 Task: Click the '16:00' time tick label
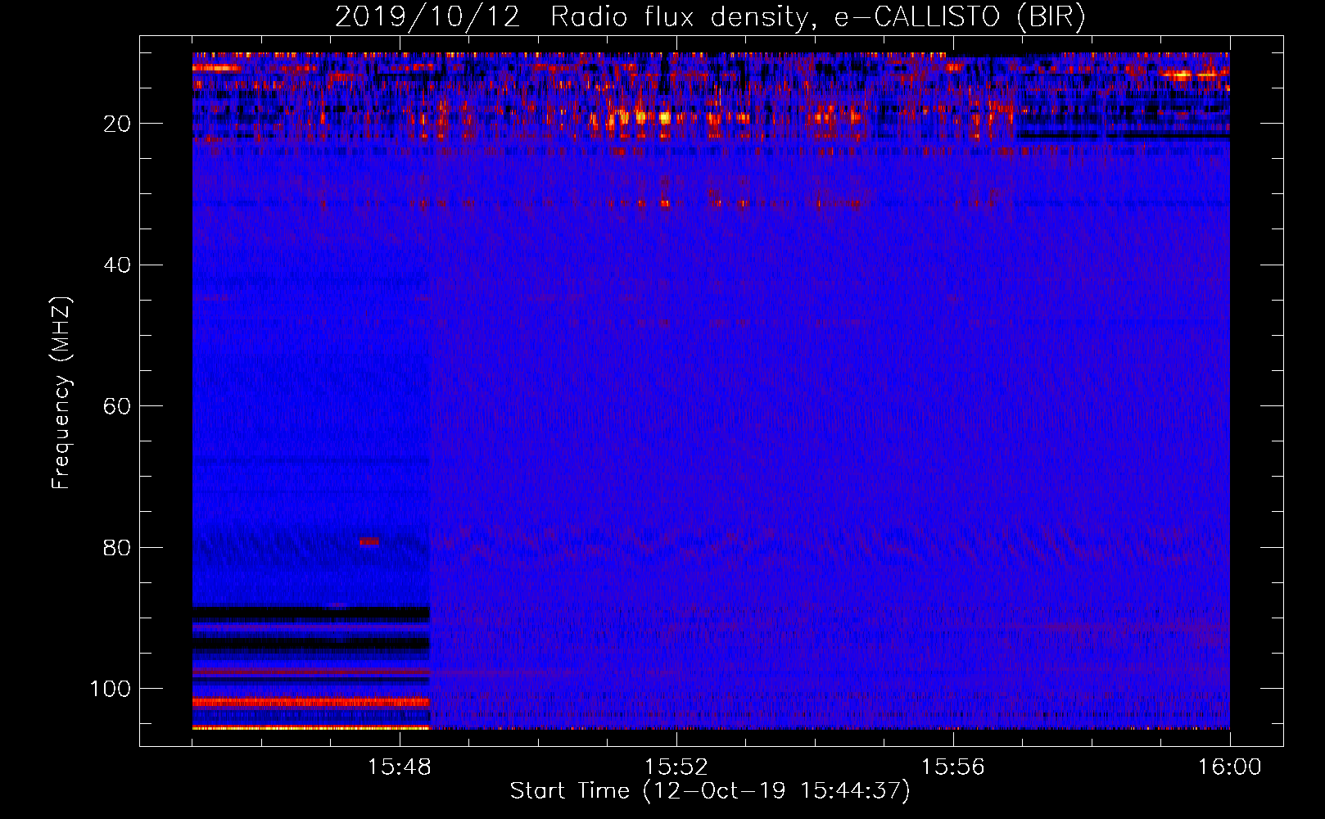pos(1230,767)
